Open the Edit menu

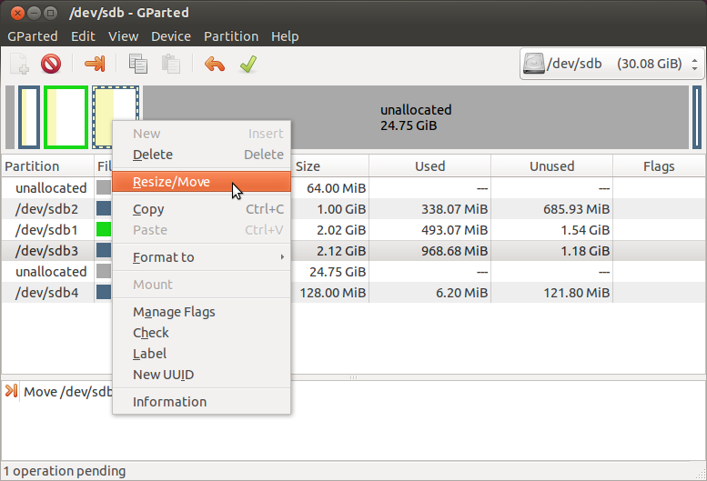(x=83, y=36)
